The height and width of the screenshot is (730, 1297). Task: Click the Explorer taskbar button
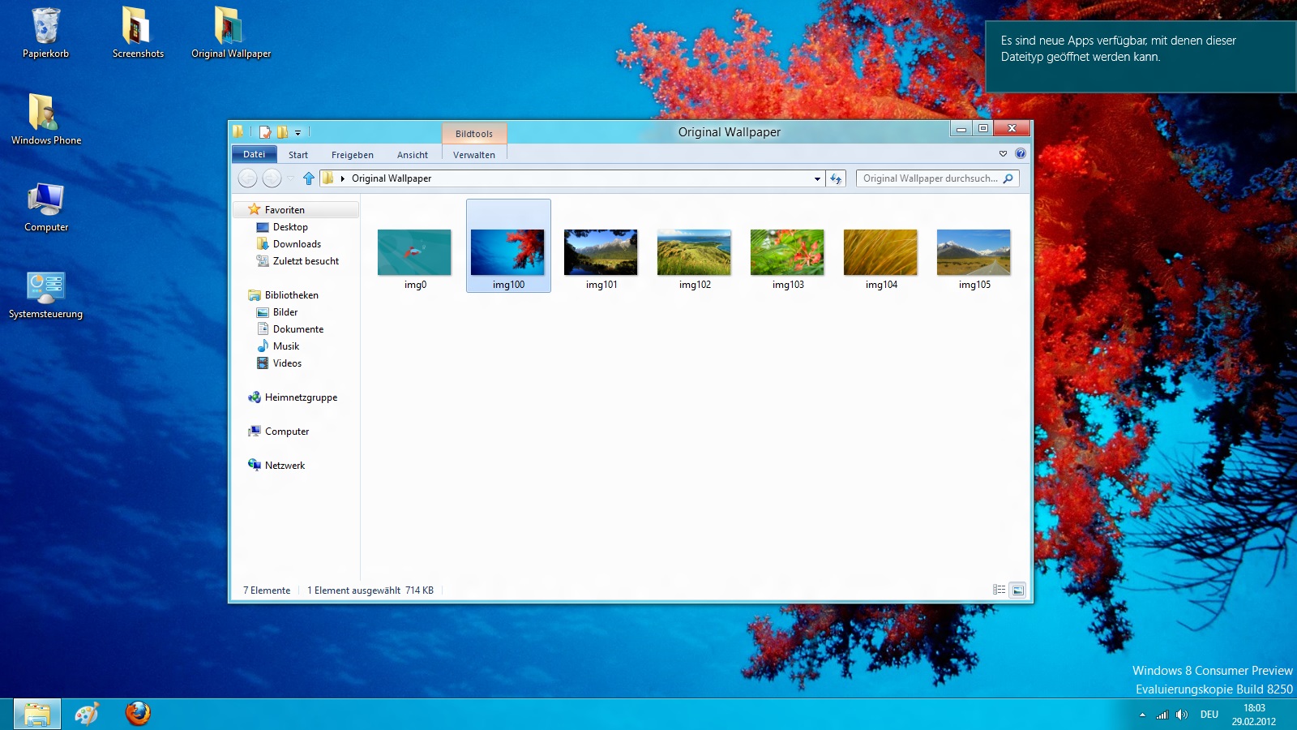pos(37,714)
